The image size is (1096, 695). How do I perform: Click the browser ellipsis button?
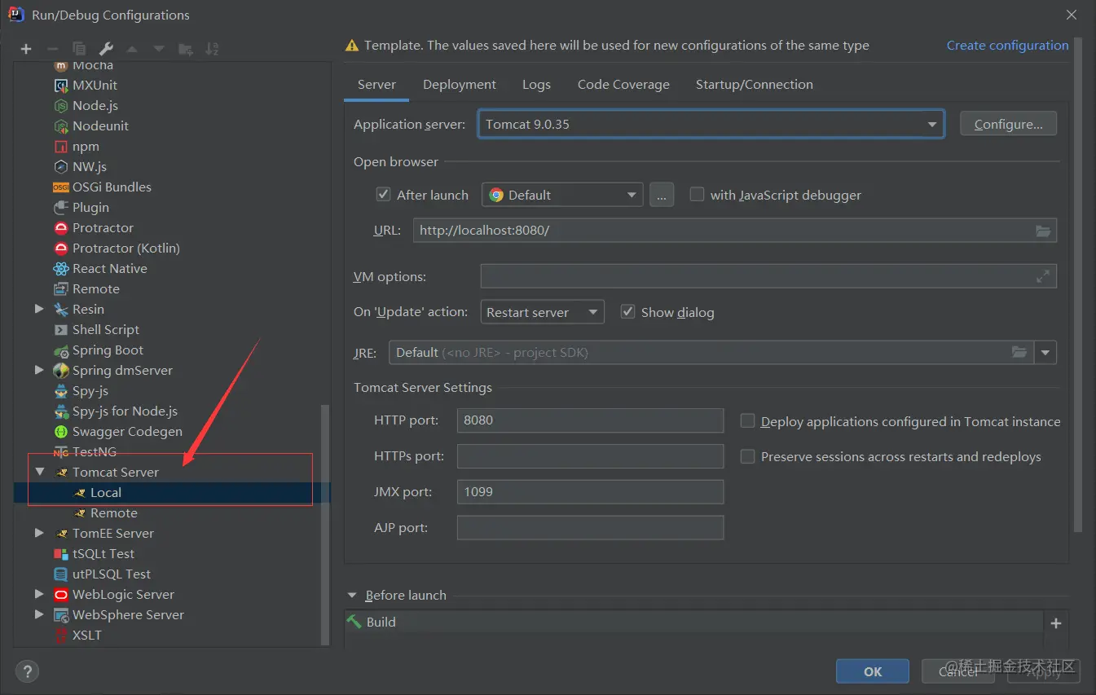click(662, 195)
